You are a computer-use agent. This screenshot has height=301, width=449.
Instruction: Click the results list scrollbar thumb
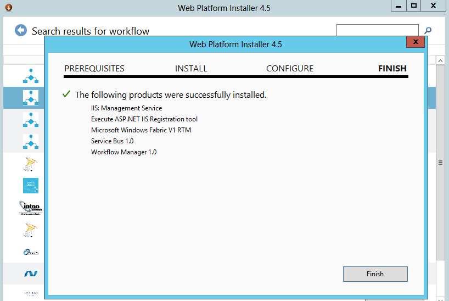(440, 163)
